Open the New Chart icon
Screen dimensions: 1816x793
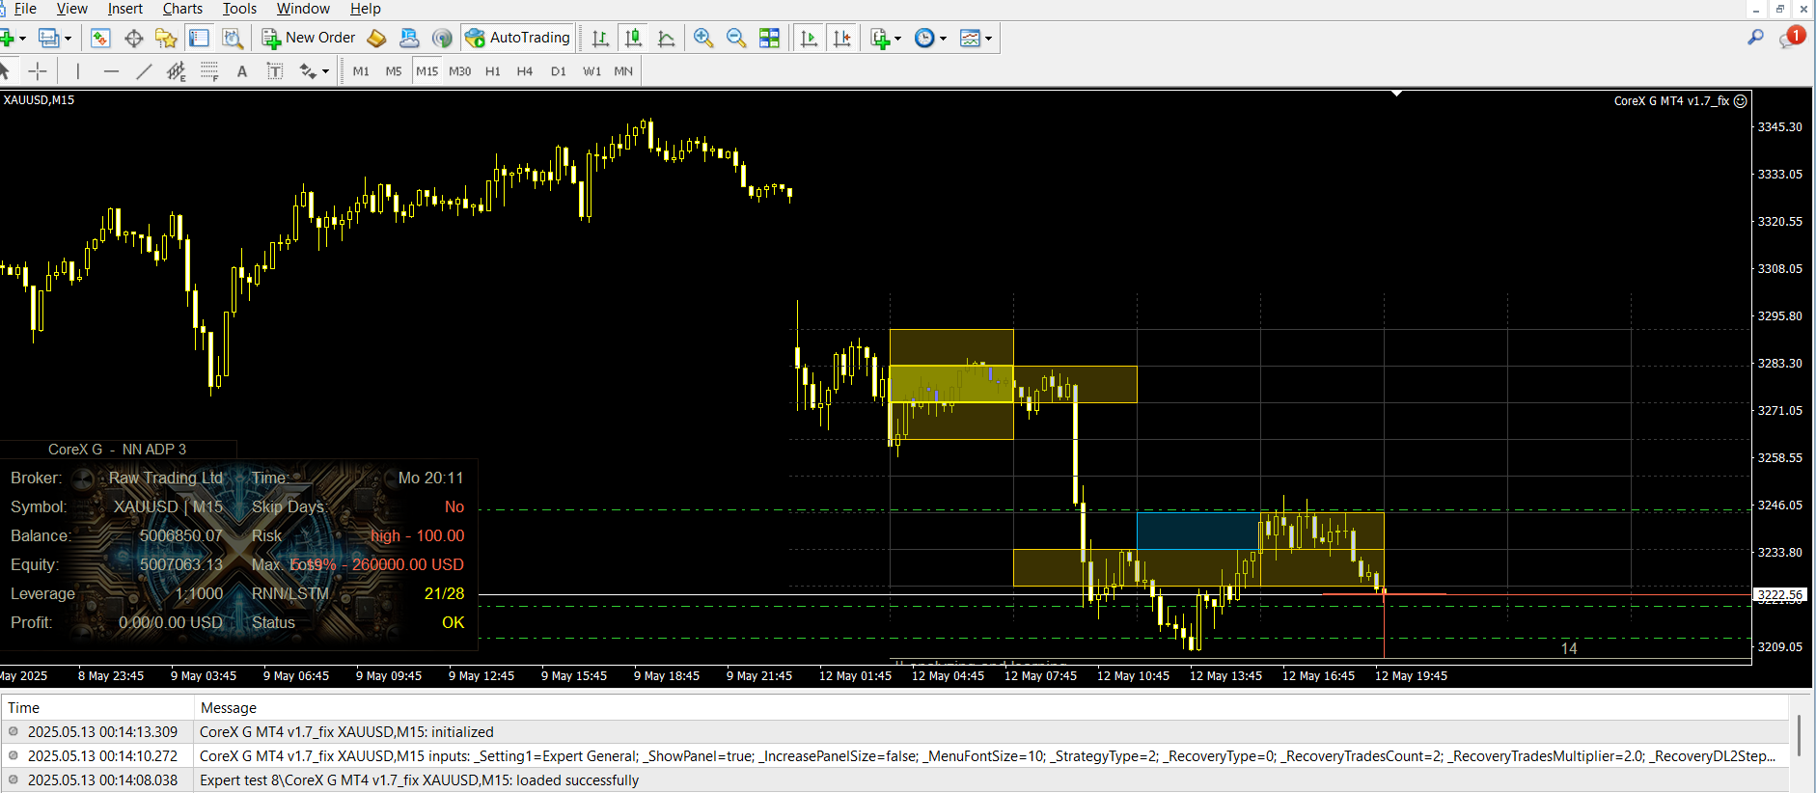[8, 38]
